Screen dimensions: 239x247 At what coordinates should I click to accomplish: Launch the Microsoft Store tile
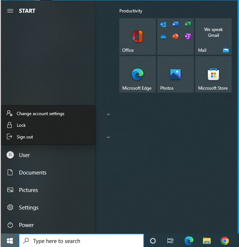point(213,74)
